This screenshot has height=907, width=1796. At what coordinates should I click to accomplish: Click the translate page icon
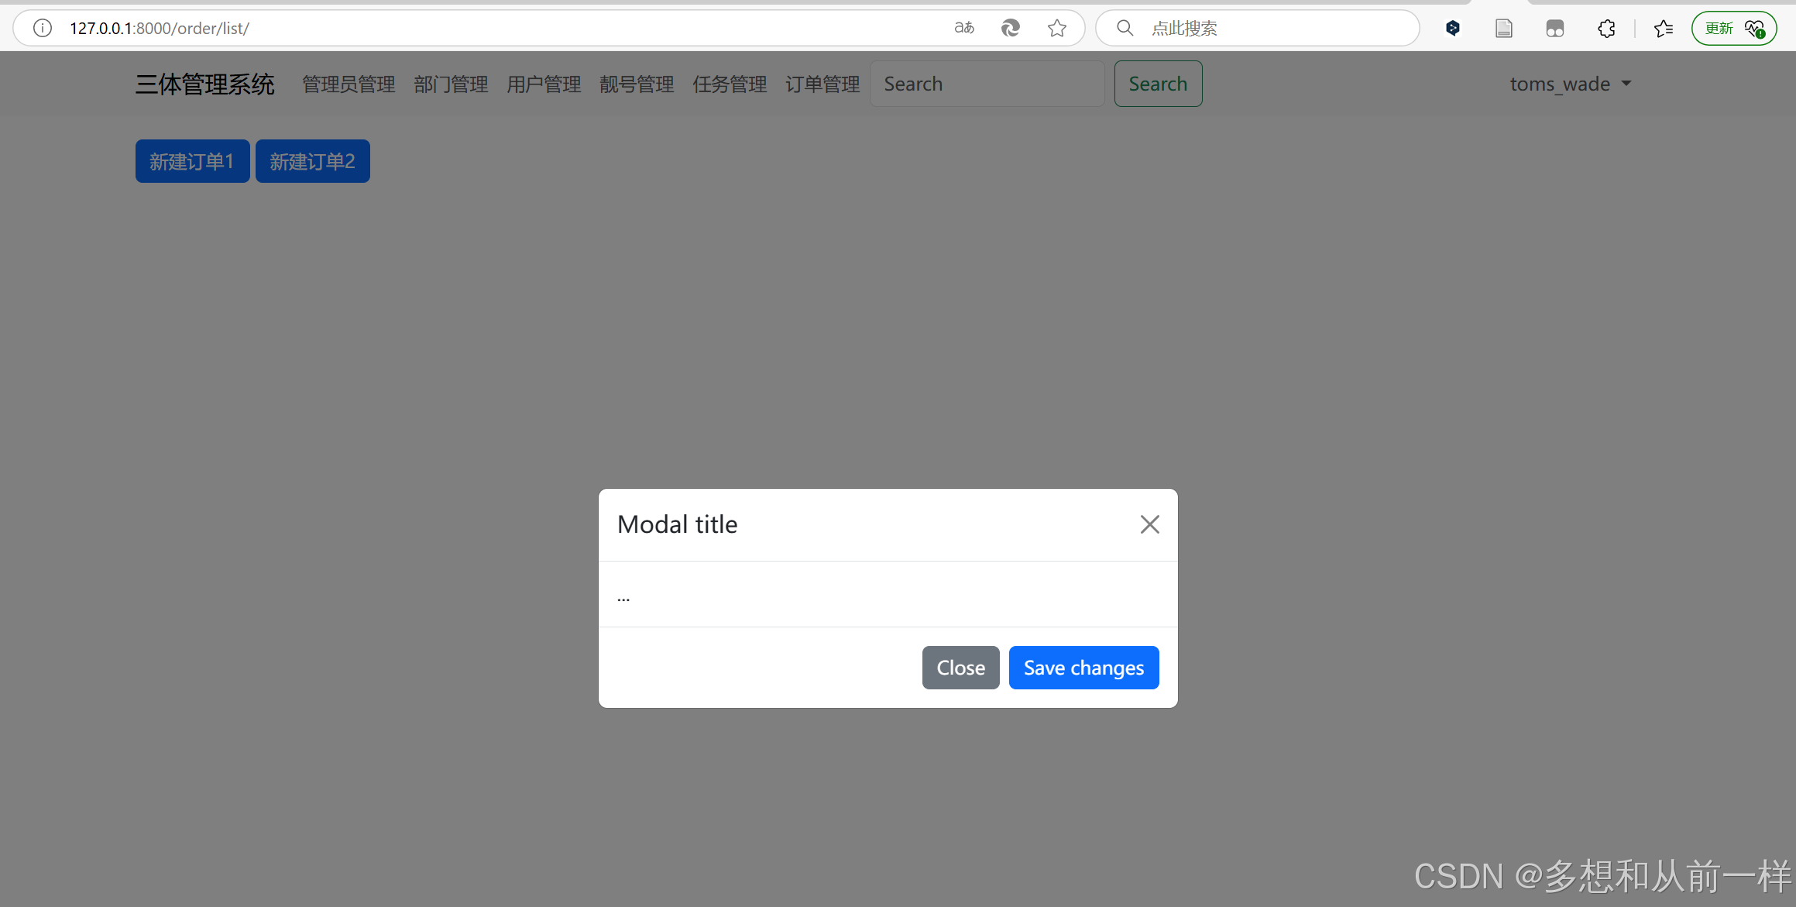pos(964,28)
